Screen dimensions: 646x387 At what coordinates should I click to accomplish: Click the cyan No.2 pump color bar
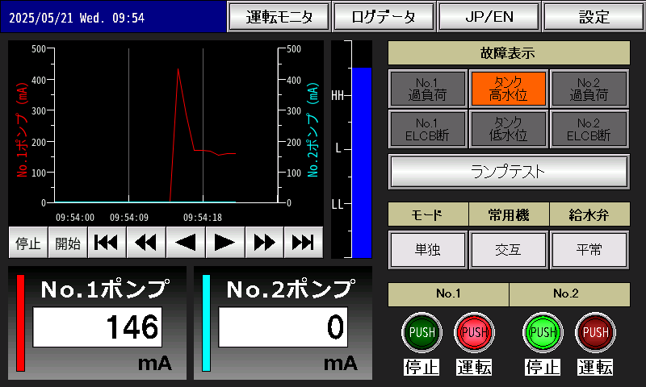point(207,323)
